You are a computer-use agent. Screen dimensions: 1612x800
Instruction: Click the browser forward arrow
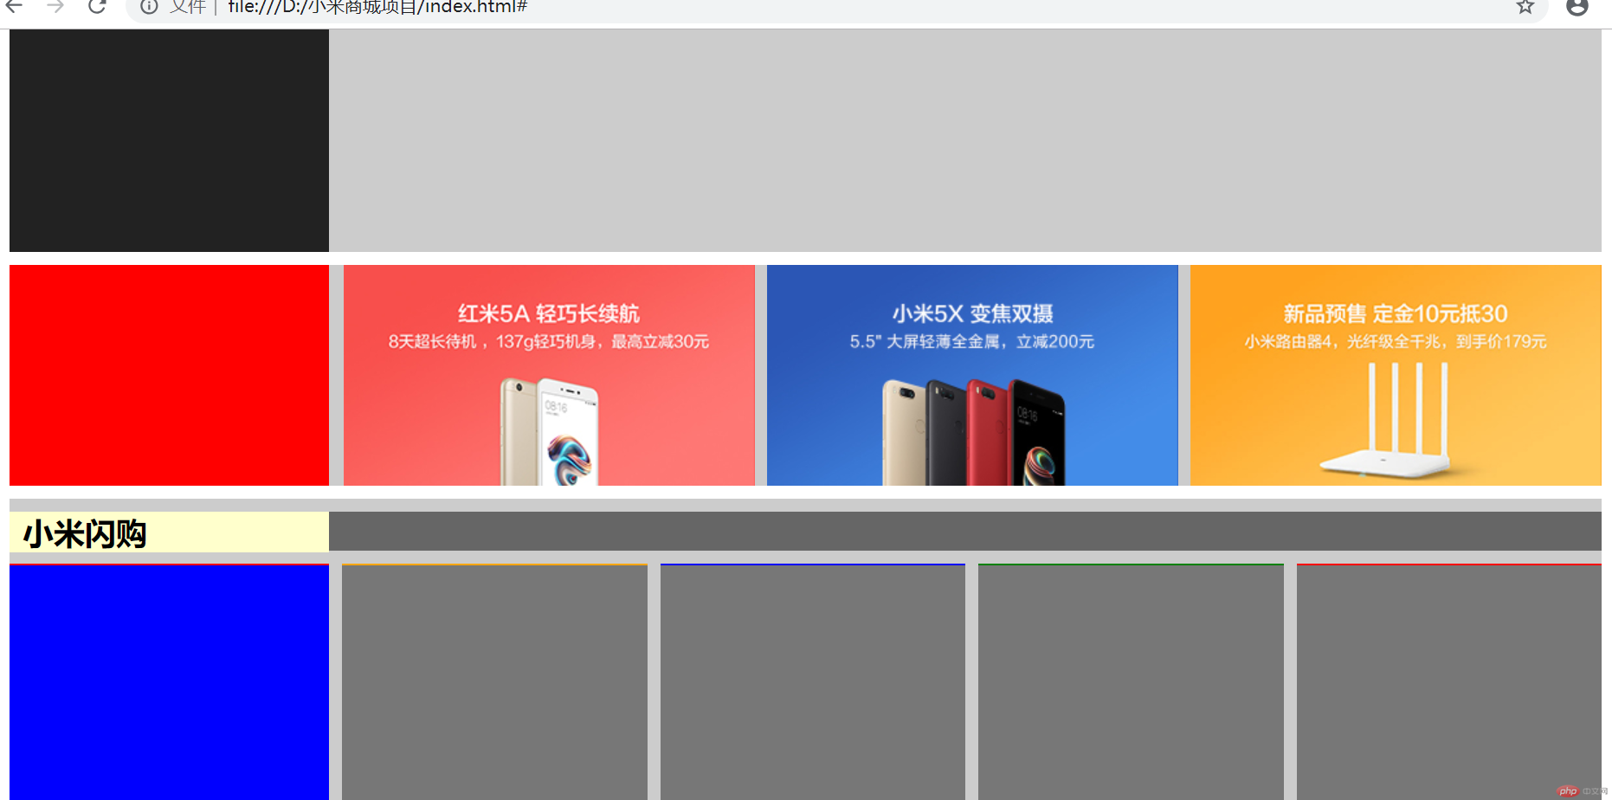pyautogui.click(x=55, y=6)
